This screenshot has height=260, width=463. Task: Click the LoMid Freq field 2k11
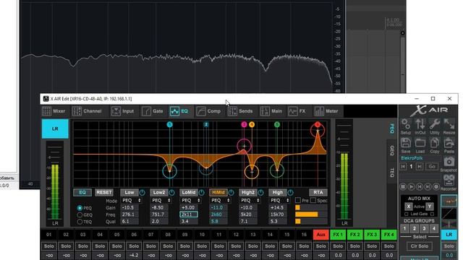(x=189, y=214)
